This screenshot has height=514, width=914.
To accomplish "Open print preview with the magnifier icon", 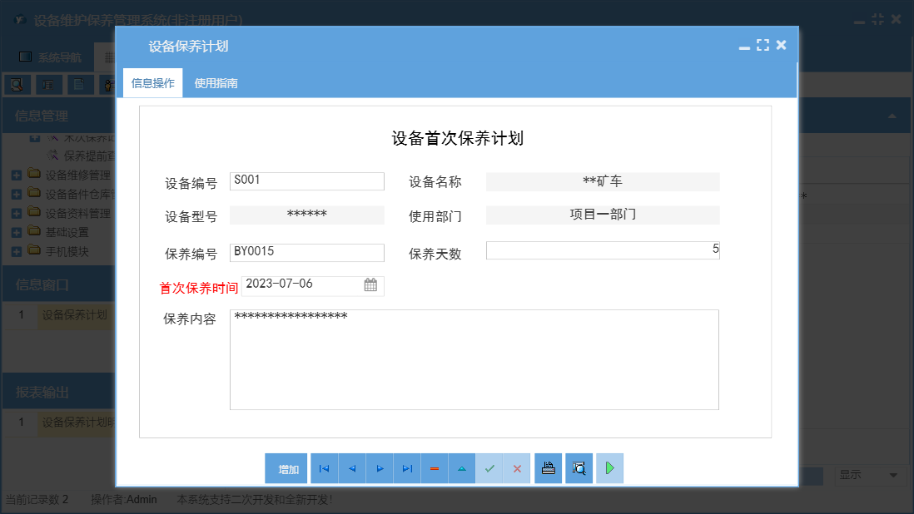I will point(579,468).
